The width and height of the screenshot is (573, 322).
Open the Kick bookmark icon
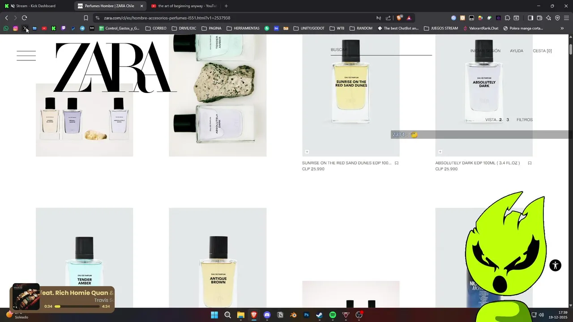coord(53,28)
